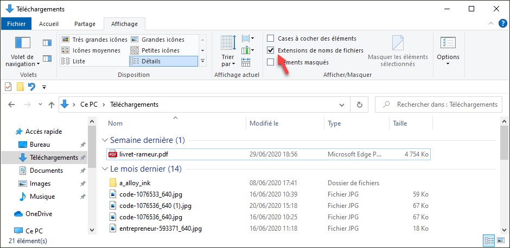510x248 pixels.
Task: Select Très grandes icônes layout
Action: 95,40
